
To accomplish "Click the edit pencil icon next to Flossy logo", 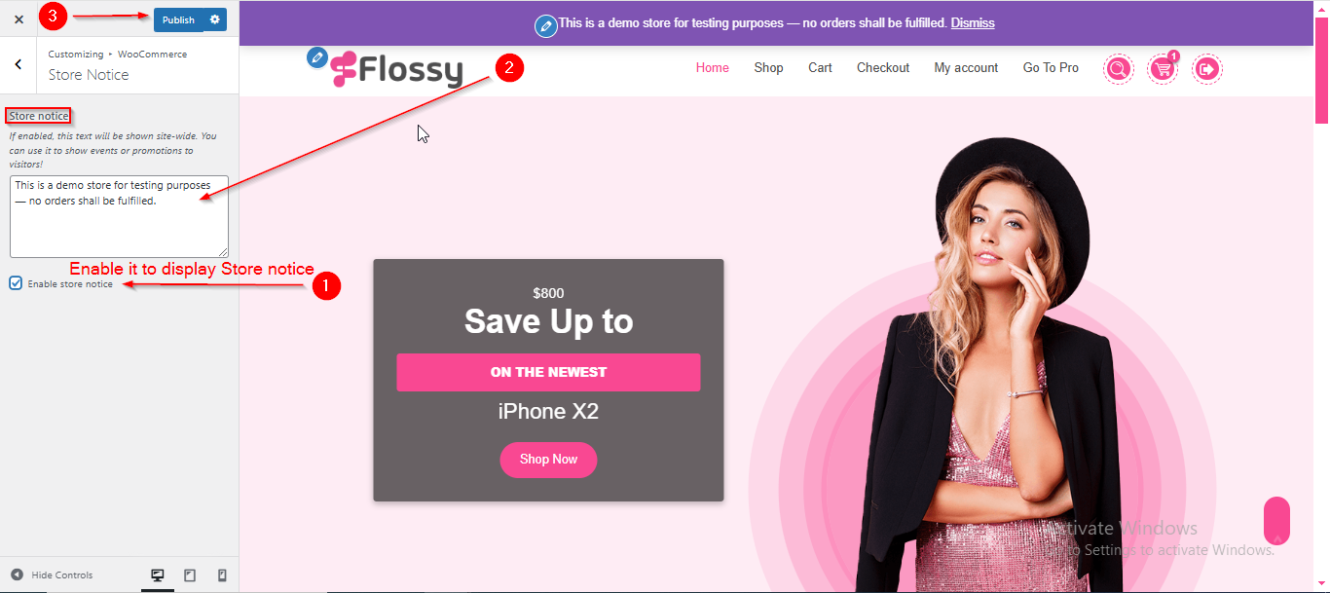I will tap(316, 57).
